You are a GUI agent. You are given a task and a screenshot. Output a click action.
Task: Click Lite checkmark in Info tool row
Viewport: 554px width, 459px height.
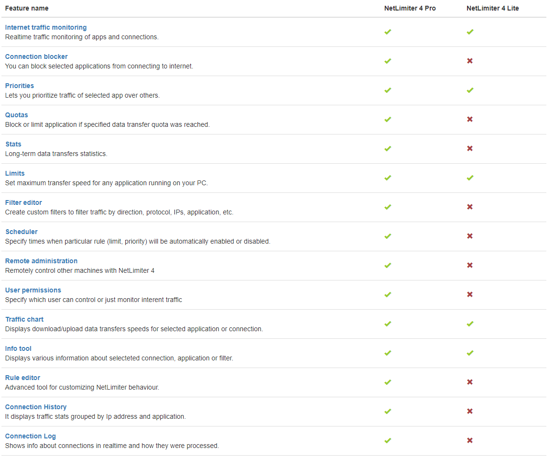click(x=470, y=353)
